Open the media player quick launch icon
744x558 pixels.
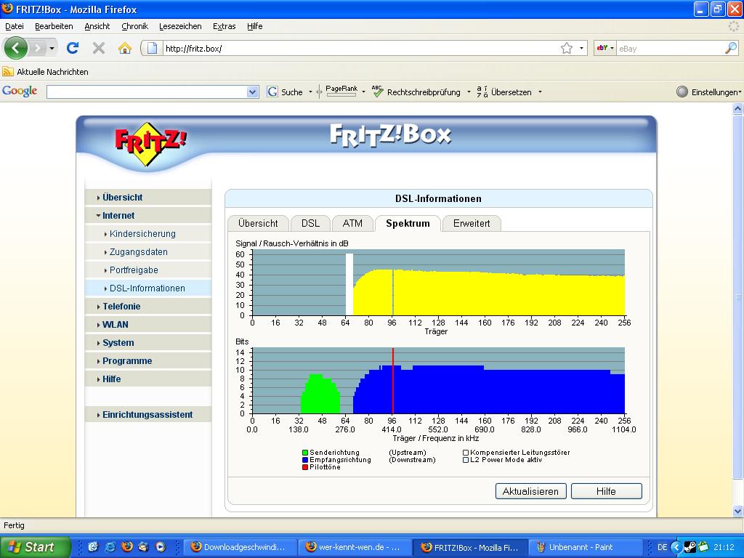161,547
